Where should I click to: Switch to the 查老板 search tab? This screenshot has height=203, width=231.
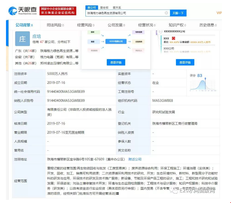104,8
